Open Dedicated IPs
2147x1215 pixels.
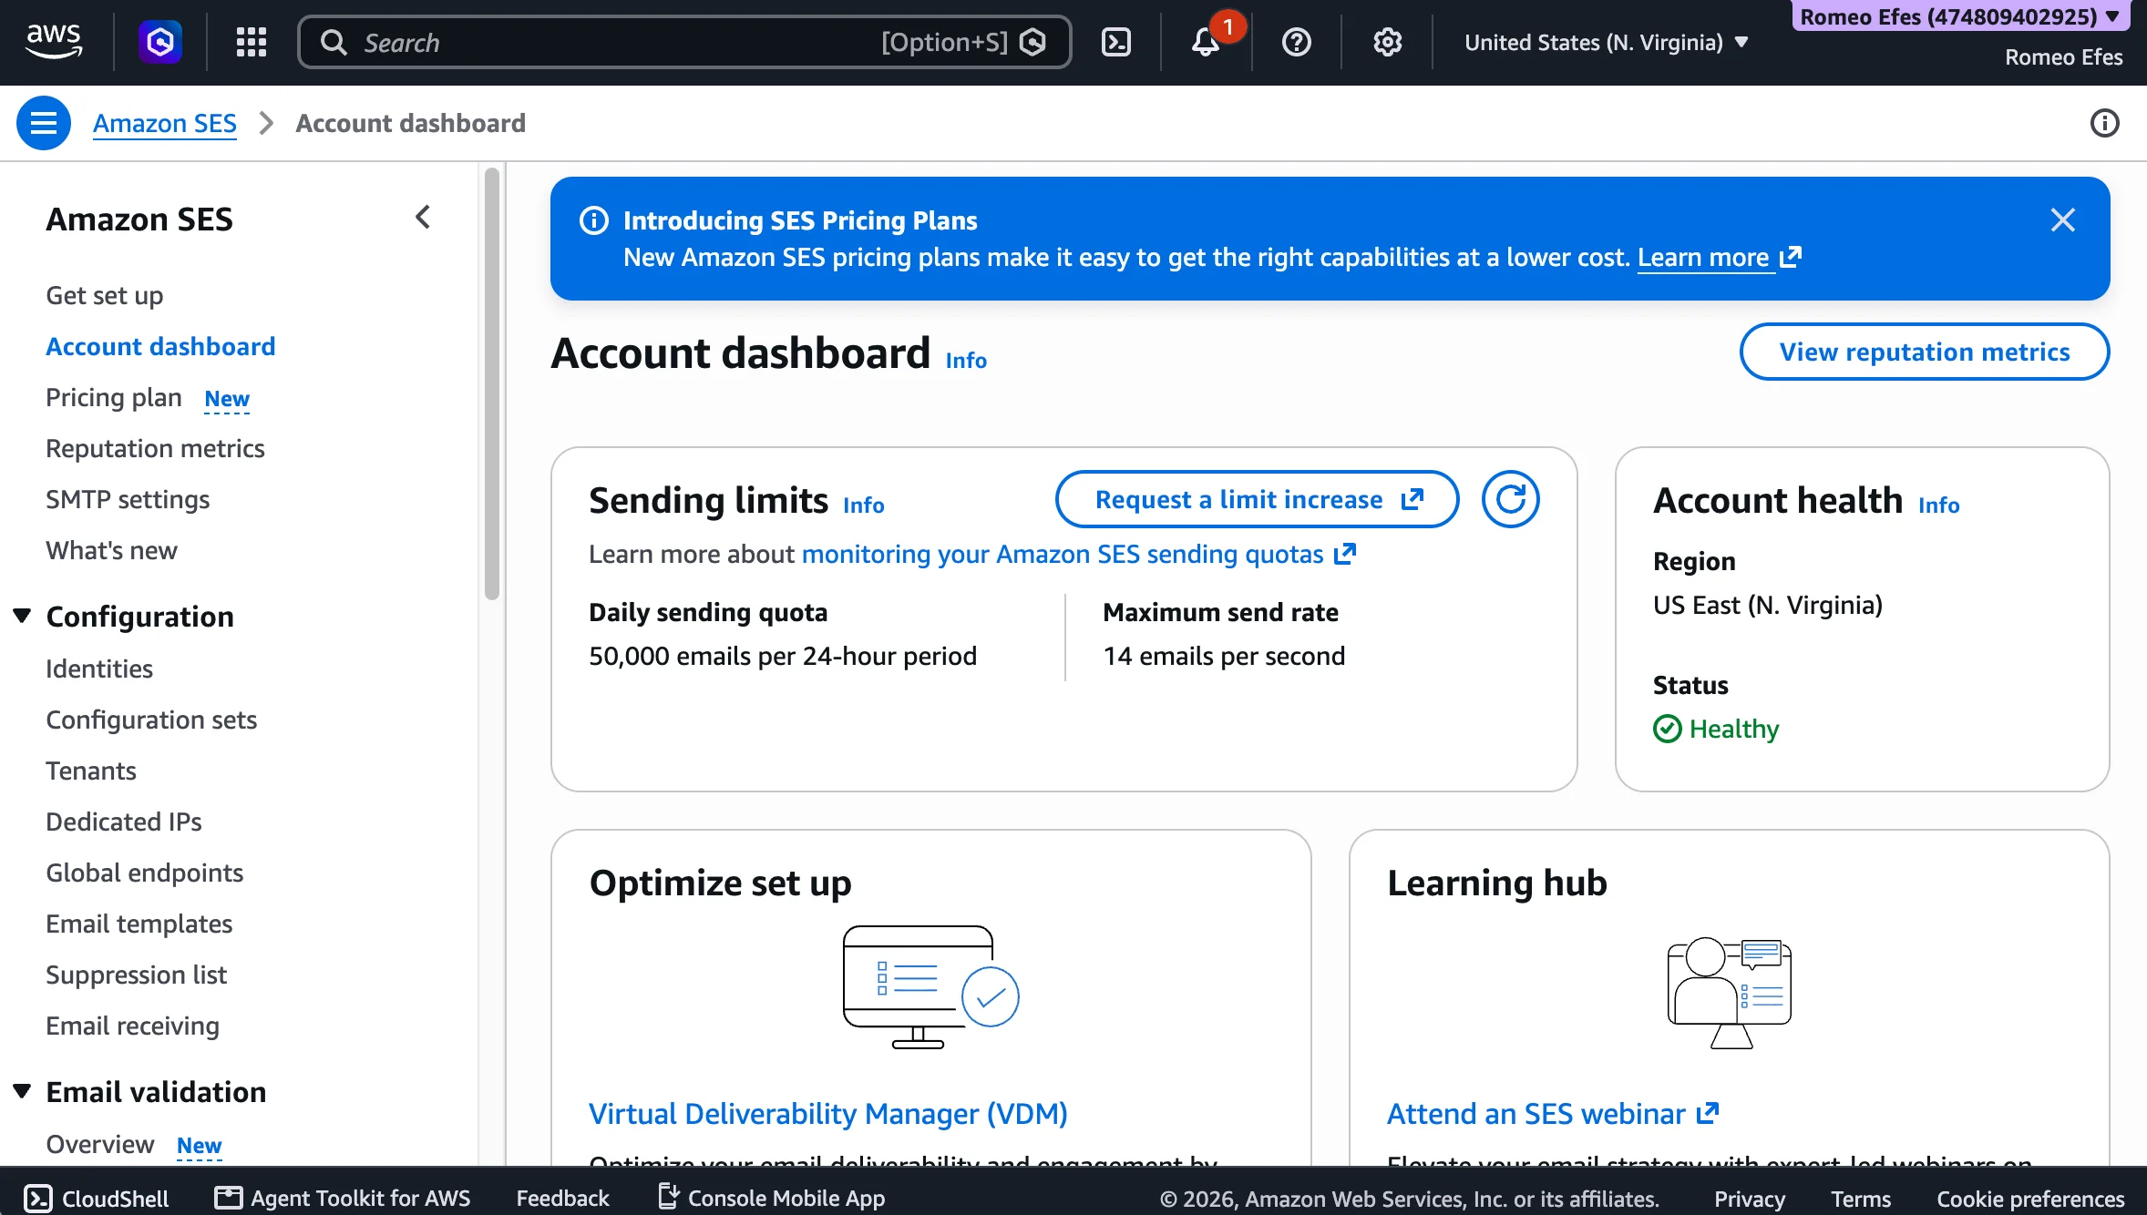(124, 822)
